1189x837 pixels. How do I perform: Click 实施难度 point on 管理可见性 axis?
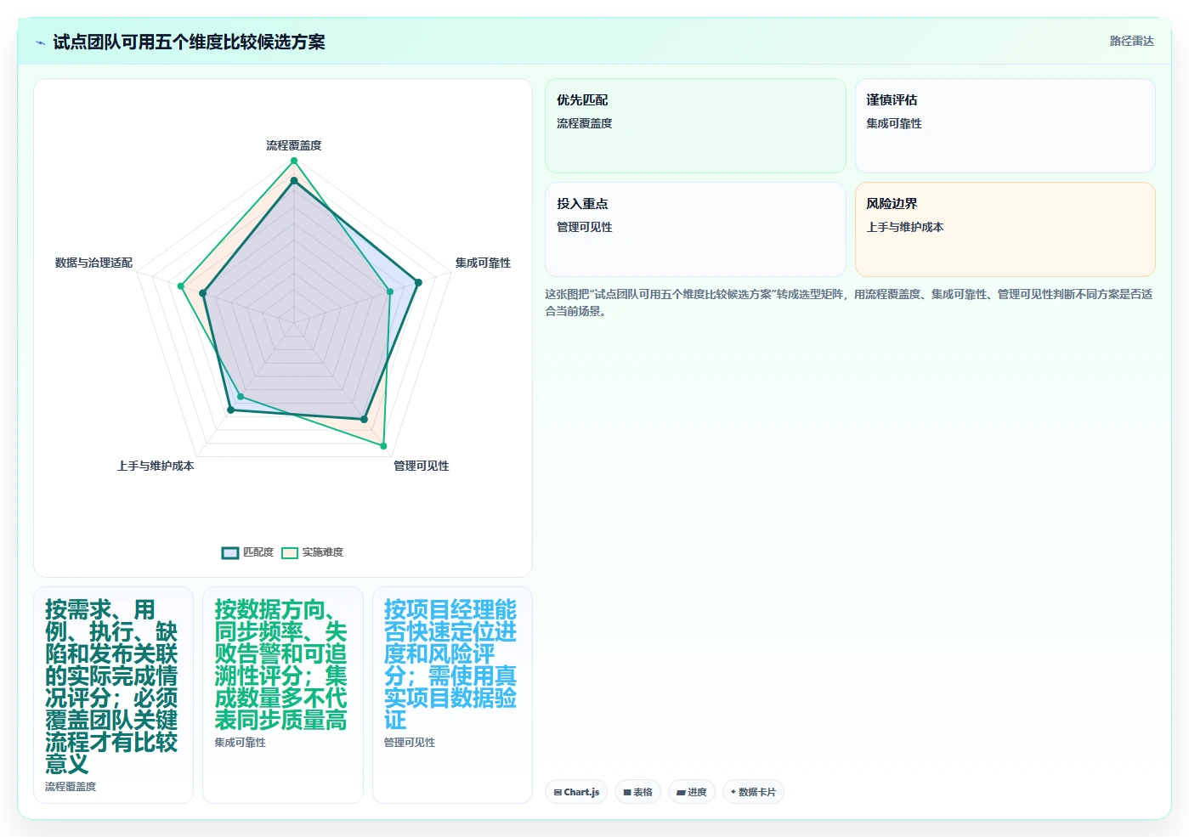click(x=383, y=445)
